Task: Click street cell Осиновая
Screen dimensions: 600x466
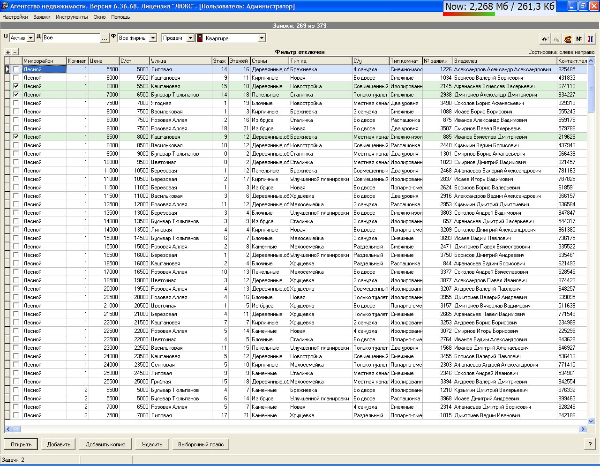Action: coord(181,365)
